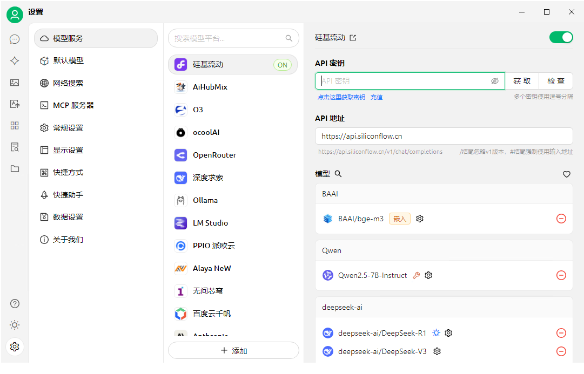Open 默认模型 settings section

tap(96, 60)
